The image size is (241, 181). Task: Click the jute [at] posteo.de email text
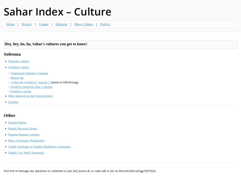pyautogui.click(x=79, y=171)
